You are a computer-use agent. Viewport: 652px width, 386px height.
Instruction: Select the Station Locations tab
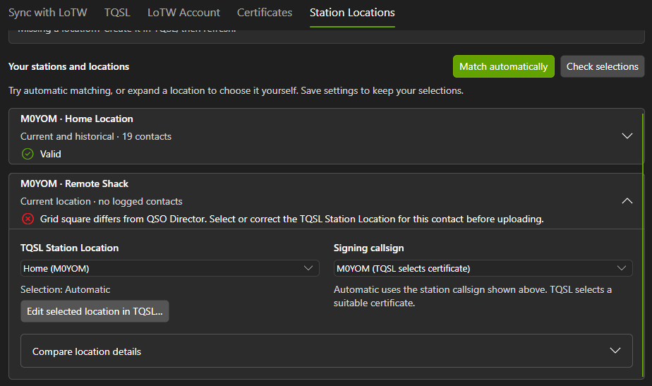(x=352, y=13)
